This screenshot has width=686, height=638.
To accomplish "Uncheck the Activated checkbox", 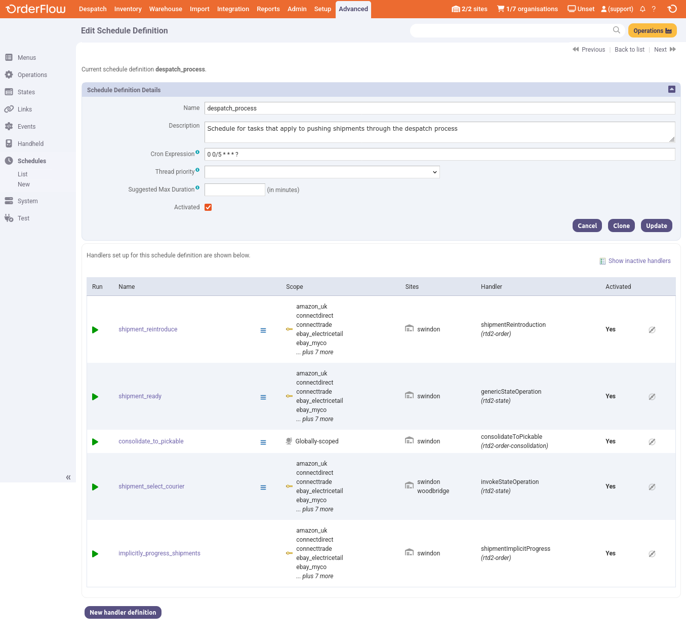I will (x=208, y=207).
